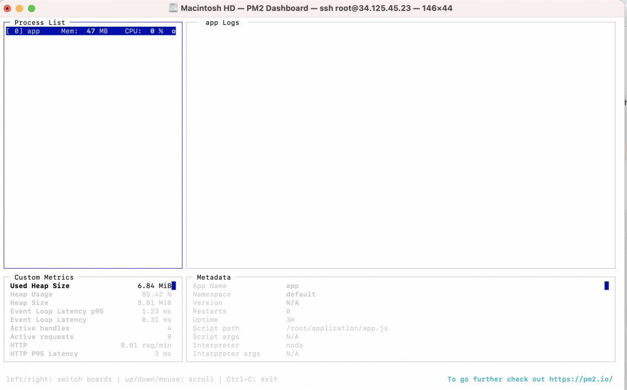This screenshot has height=390, width=627.
Task: Select the Heap Usage metric row
Action: [x=91, y=294]
